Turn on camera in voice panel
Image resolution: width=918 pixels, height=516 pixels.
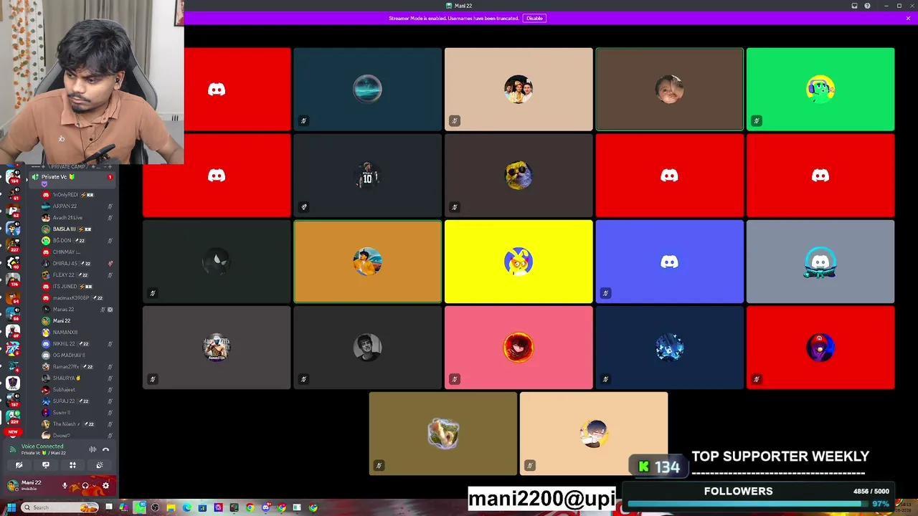tap(19, 465)
